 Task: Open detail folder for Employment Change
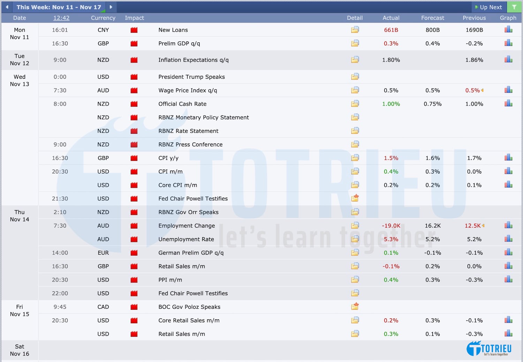tap(355, 225)
